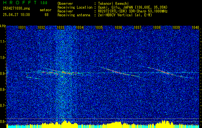The width and height of the screenshot is (202, 128).
Task: Click the HROFFT 1.0.0 title text
Action: [25, 3]
